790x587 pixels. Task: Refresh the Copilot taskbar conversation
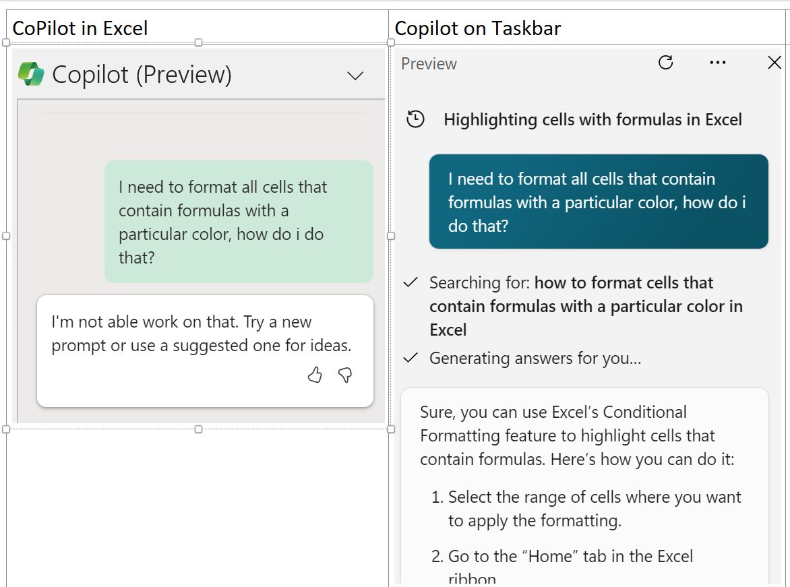pyautogui.click(x=665, y=62)
